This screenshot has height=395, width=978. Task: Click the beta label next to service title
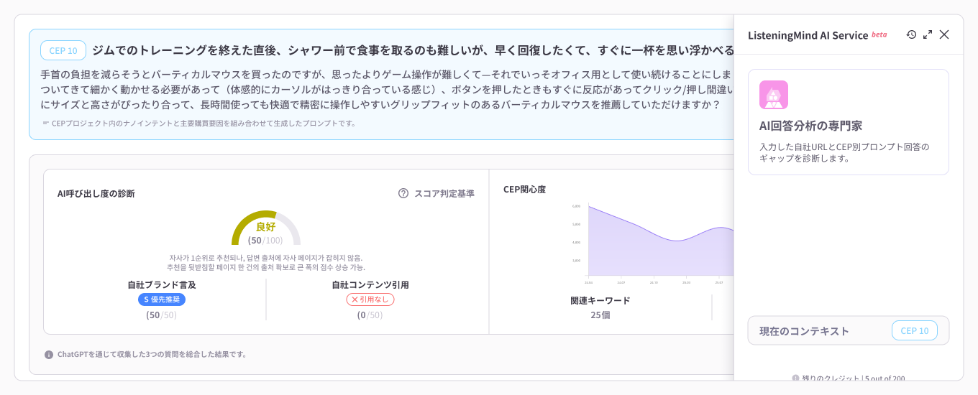[879, 34]
